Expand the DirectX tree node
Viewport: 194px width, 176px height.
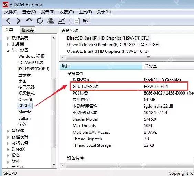8,150
